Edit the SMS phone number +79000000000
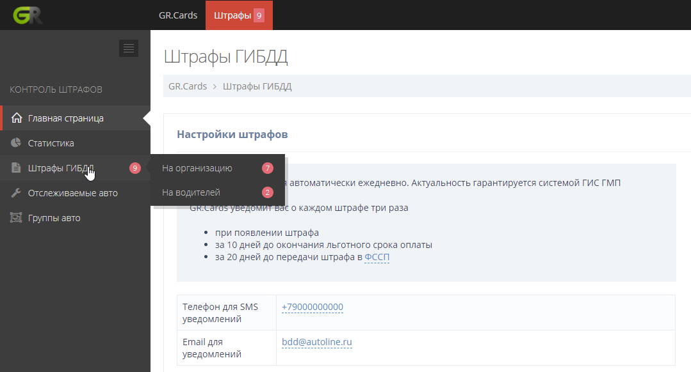The height and width of the screenshot is (372, 691). [x=313, y=307]
